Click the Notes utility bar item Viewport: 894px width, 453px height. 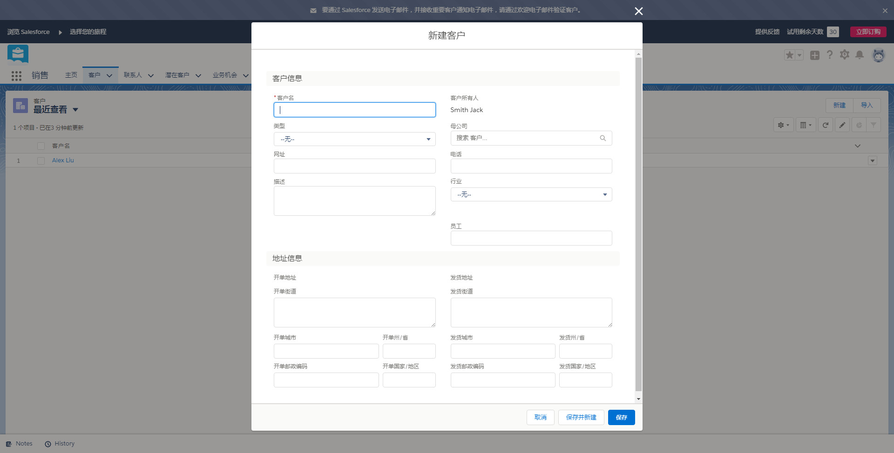click(x=19, y=444)
